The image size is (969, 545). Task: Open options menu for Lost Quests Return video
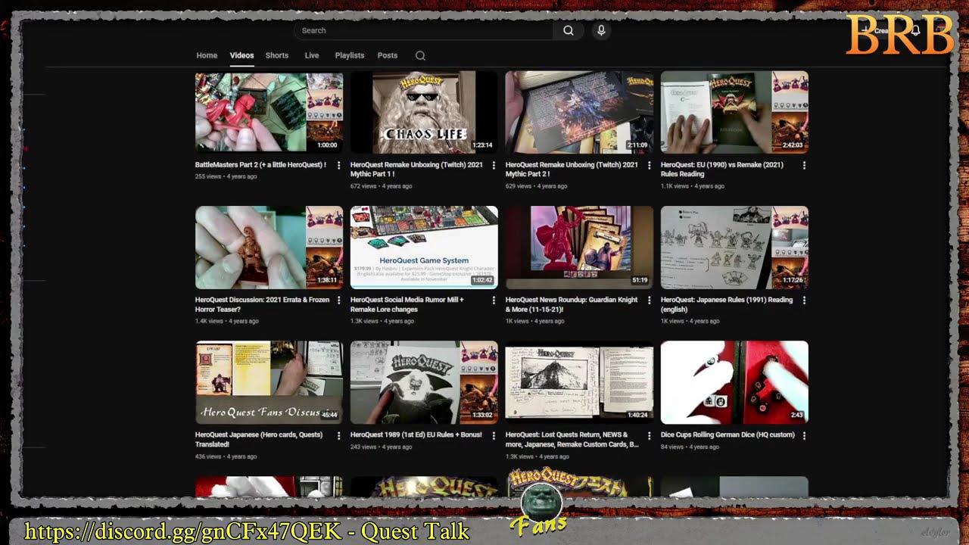click(x=649, y=436)
